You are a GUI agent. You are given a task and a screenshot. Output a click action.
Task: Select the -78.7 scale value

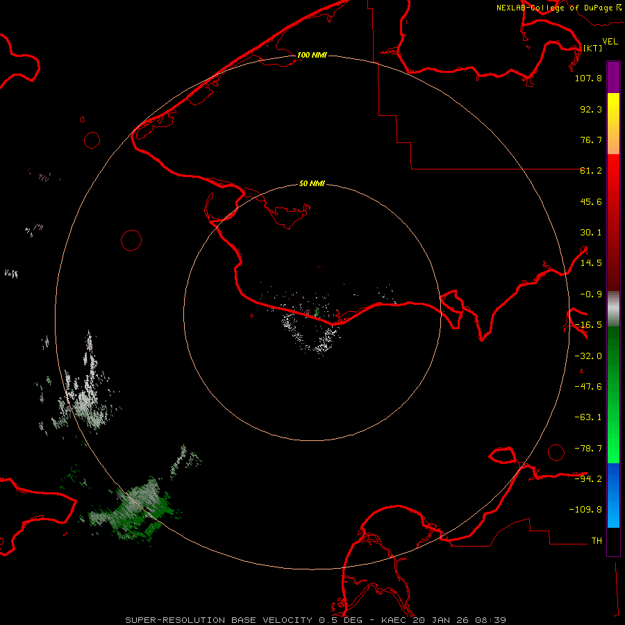pos(588,449)
